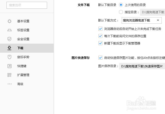165x114 pixels.
Task: Click the 图片快速保存 section heading
Action: pos(81,58)
